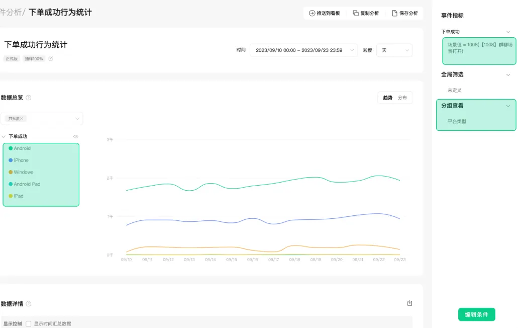Click the olive Windows color dot
This screenshot has height=328, width=518.
[11, 172]
